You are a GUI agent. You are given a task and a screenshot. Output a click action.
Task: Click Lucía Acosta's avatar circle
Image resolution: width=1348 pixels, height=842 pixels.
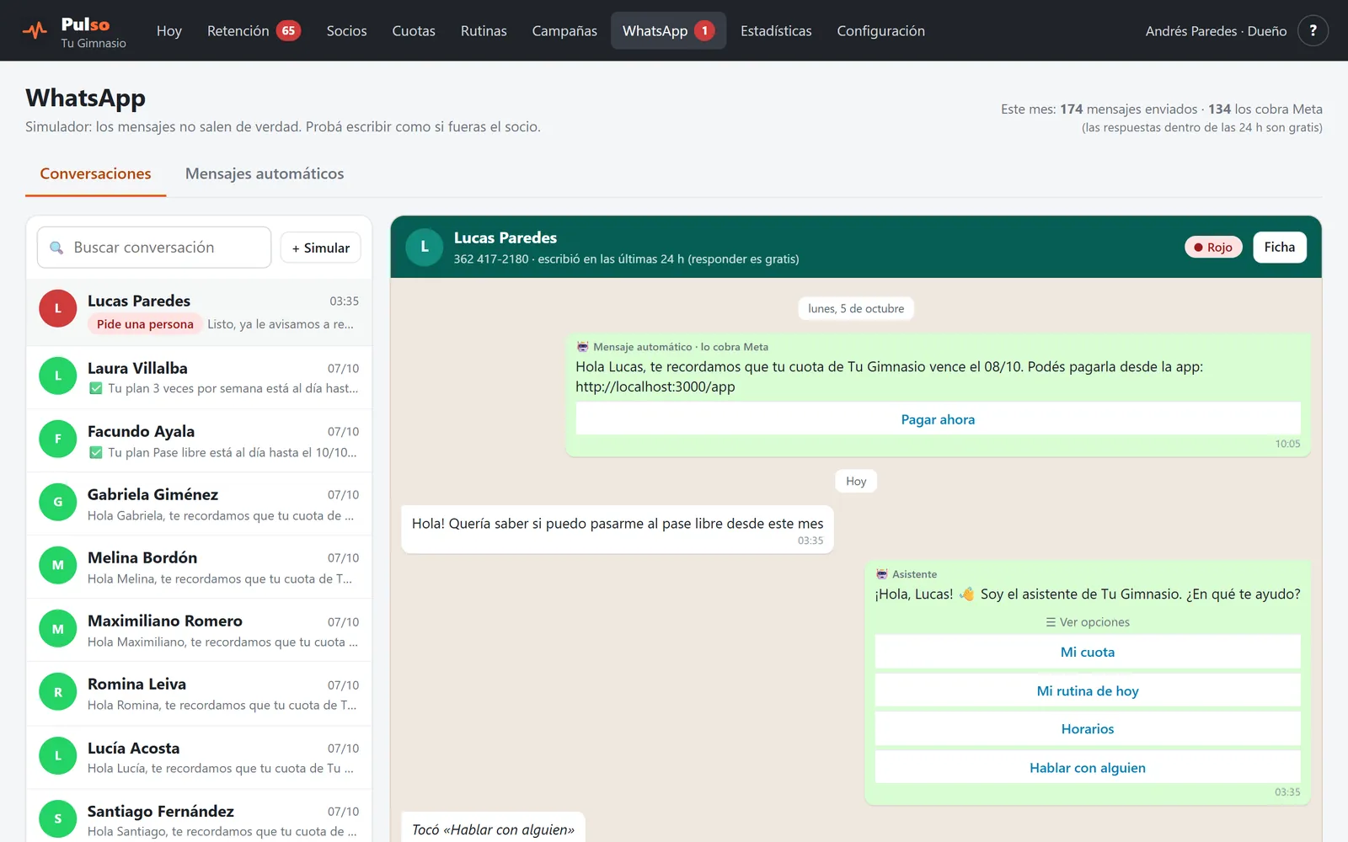[58, 755]
